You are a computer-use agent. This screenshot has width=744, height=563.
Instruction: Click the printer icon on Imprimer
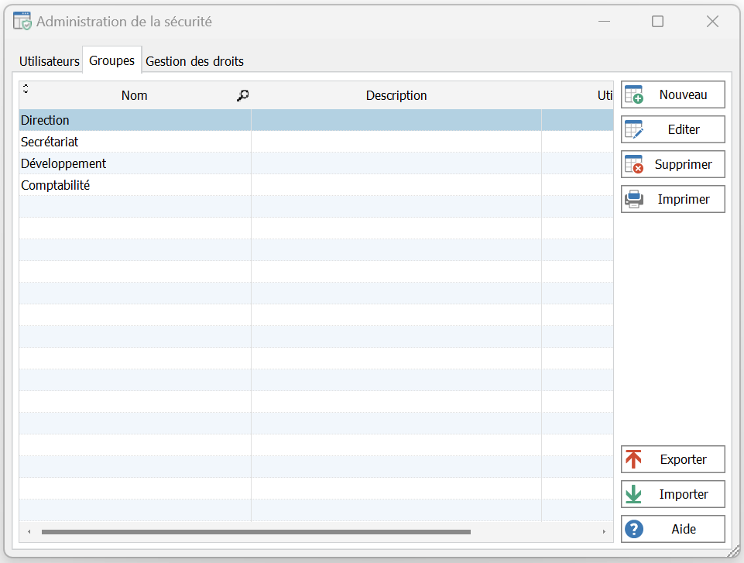pos(634,199)
